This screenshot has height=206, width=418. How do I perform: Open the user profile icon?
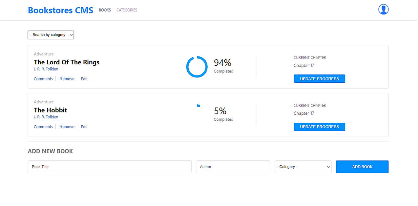pos(383,10)
